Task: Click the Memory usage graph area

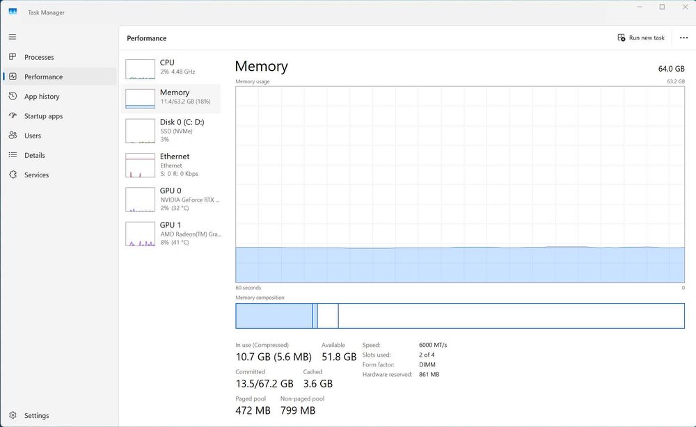Action: [x=460, y=184]
